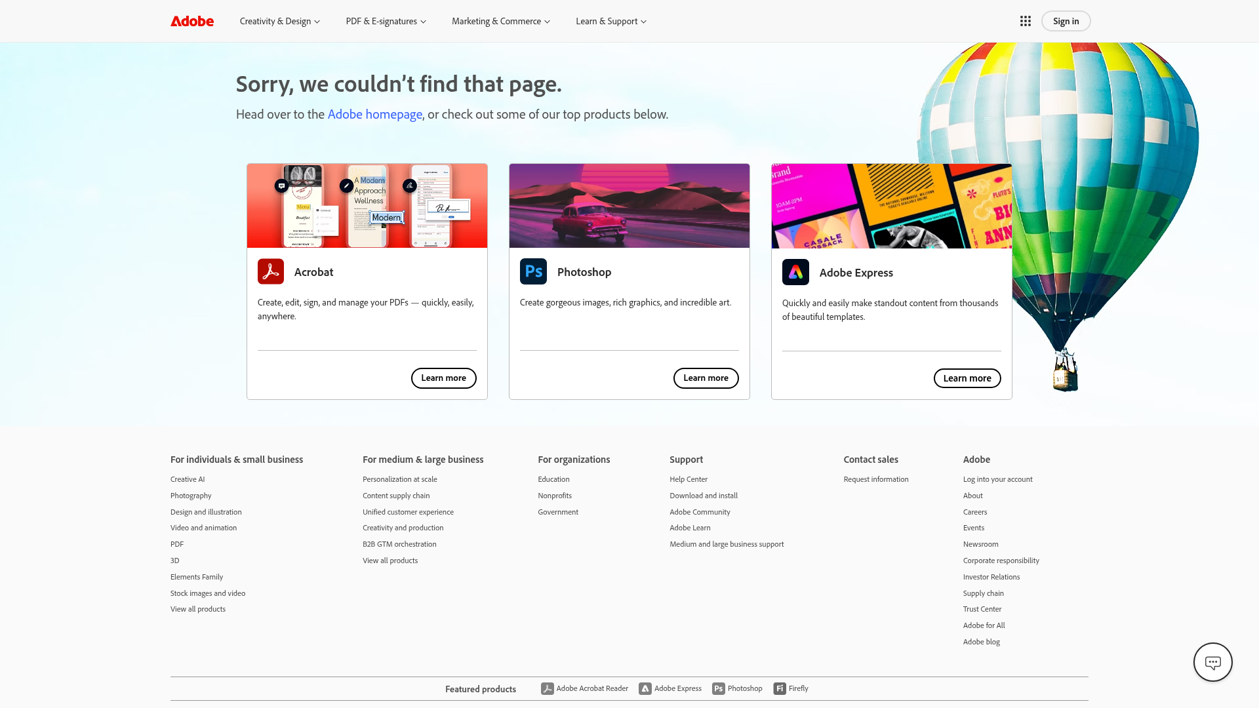Click Sign in

1066,20
